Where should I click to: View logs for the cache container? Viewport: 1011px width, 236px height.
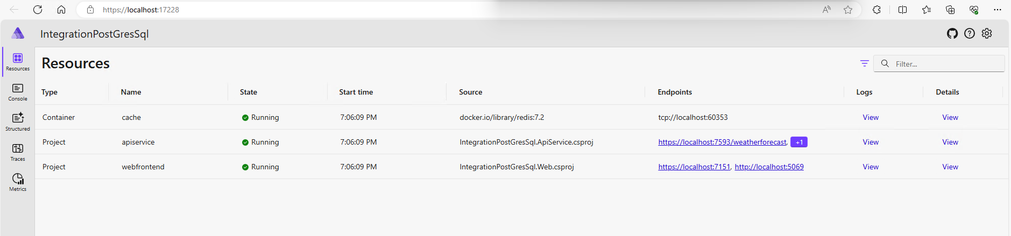871,118
